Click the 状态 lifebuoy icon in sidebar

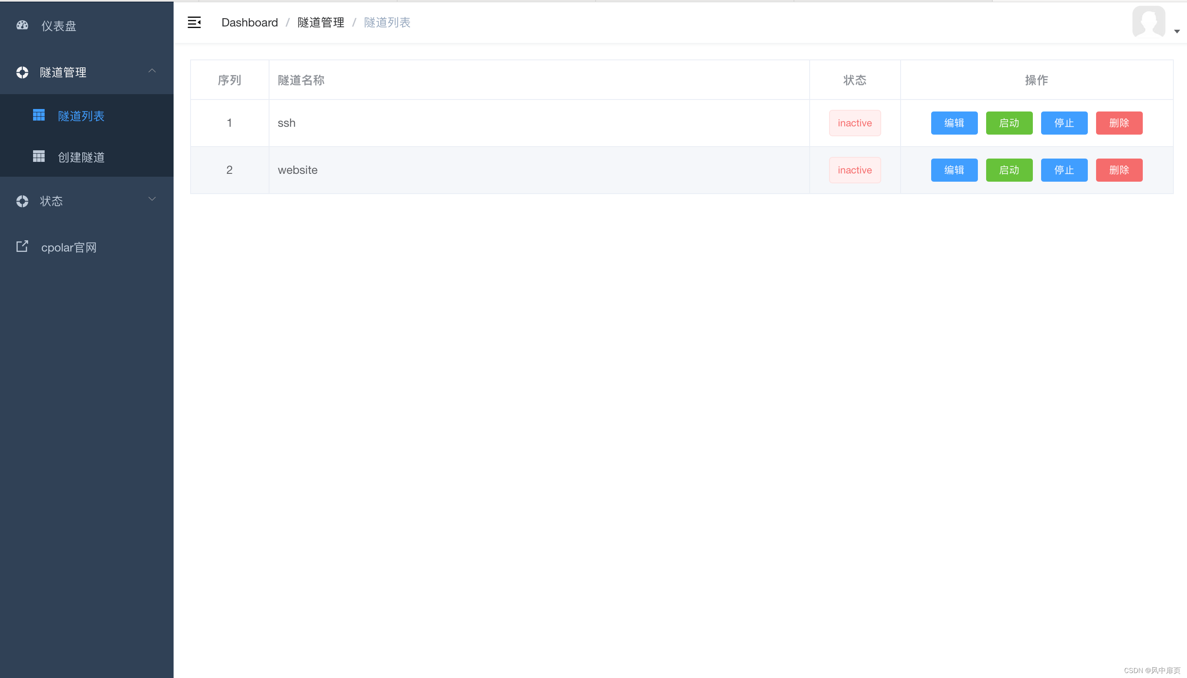pos(22,201)
